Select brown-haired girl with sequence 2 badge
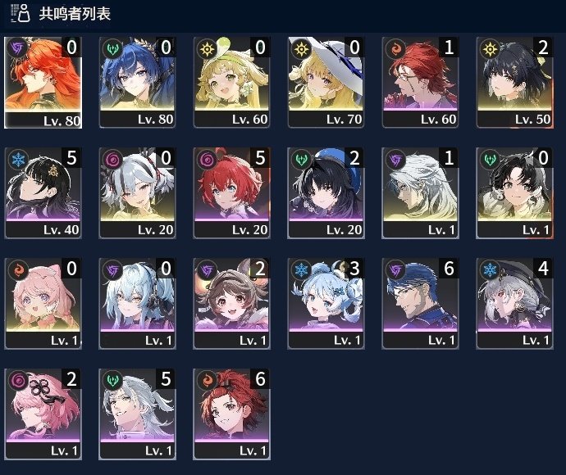 click(x=232, y=304)
